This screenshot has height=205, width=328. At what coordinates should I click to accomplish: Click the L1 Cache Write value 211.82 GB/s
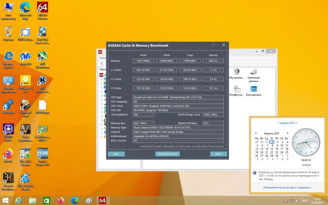coord(167,70)
